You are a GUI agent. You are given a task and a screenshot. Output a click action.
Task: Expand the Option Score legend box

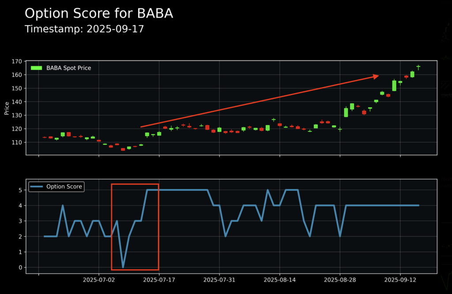(56, 187)
